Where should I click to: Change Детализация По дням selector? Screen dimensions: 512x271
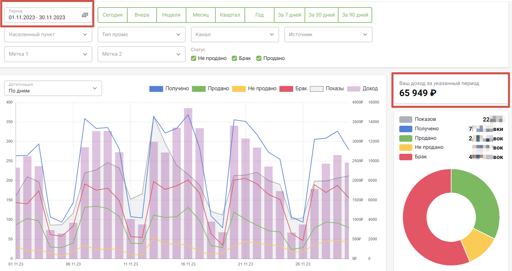point(53,88)
